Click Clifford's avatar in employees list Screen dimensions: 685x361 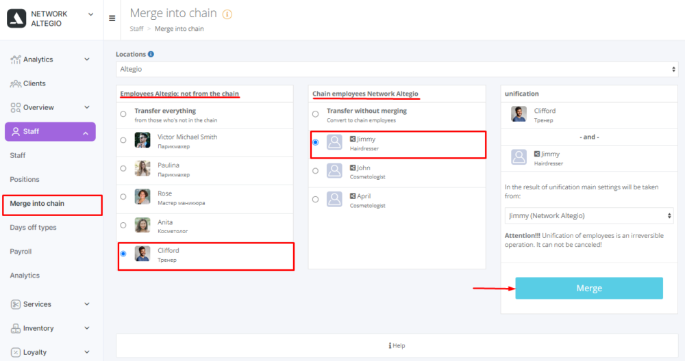(x=142, y=254)
